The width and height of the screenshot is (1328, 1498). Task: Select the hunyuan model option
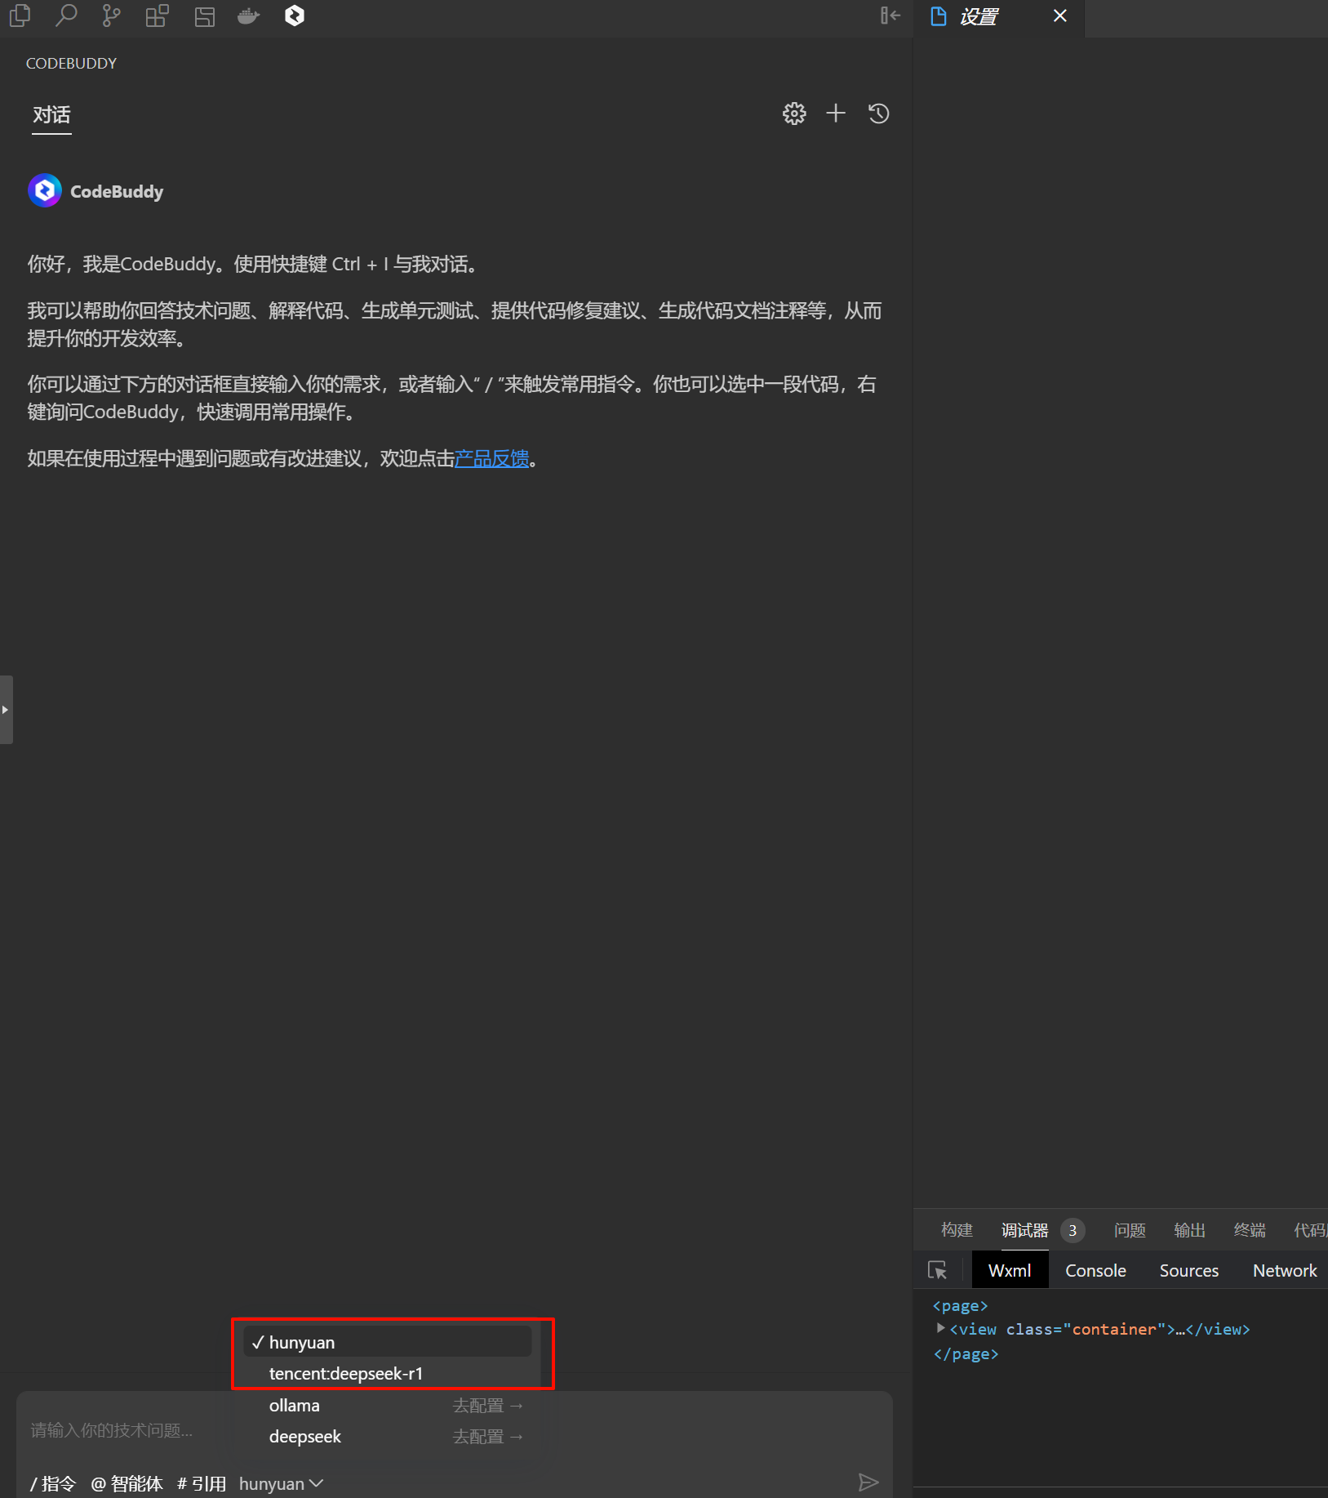[388, 1342]
